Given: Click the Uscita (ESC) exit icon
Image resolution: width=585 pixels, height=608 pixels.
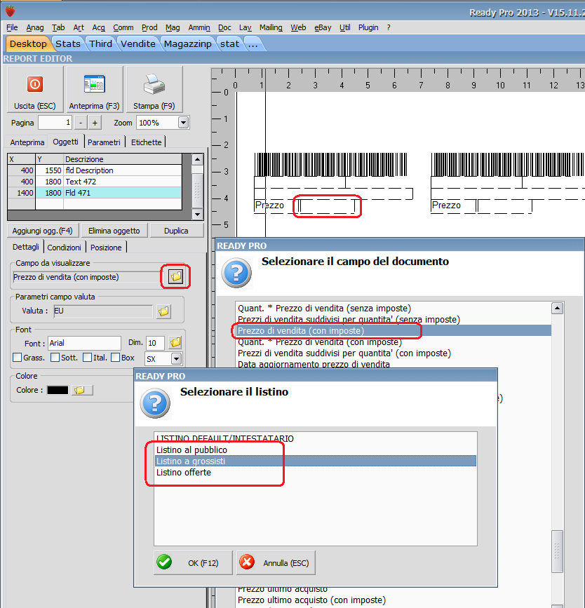Looking at the screenshot, I should pyautogui.click(x=35, y=84).
